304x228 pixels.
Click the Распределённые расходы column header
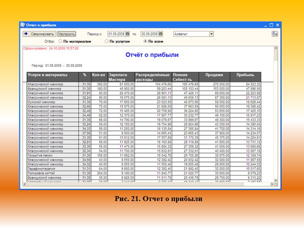tap(153, 77)
